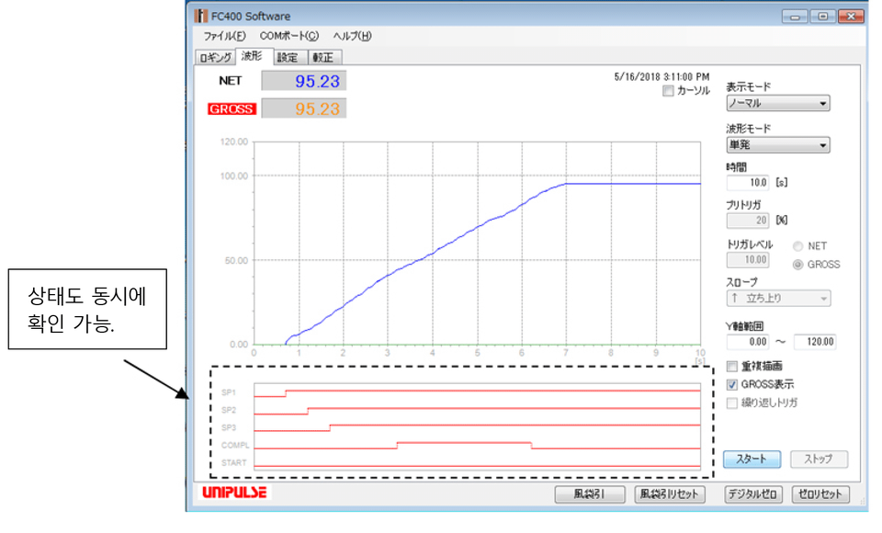Enable the カーソル checkbox
Screen dimensions: 882x533
pyautogui.click(x=668, y=91)
